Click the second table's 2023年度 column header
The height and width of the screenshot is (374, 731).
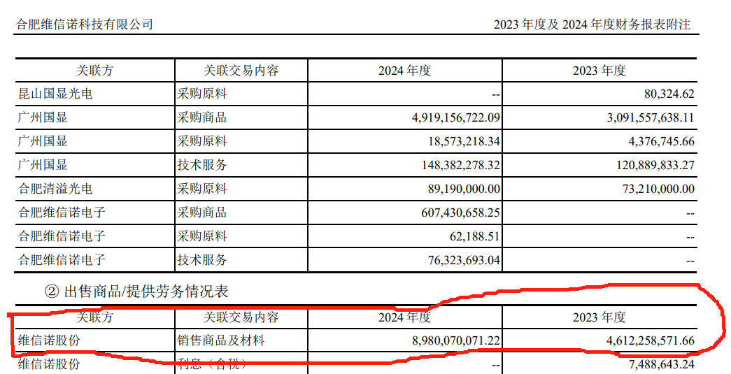pyautogui.click(x=599, y=317)
